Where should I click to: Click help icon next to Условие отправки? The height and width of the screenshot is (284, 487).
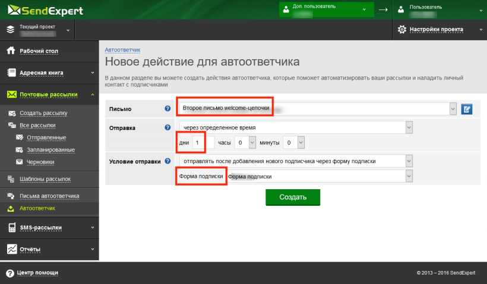point(167,161)
